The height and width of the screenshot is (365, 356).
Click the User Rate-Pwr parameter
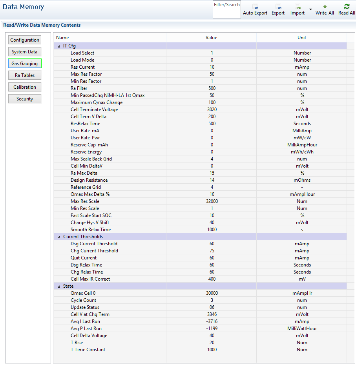[x=85, y=138]
